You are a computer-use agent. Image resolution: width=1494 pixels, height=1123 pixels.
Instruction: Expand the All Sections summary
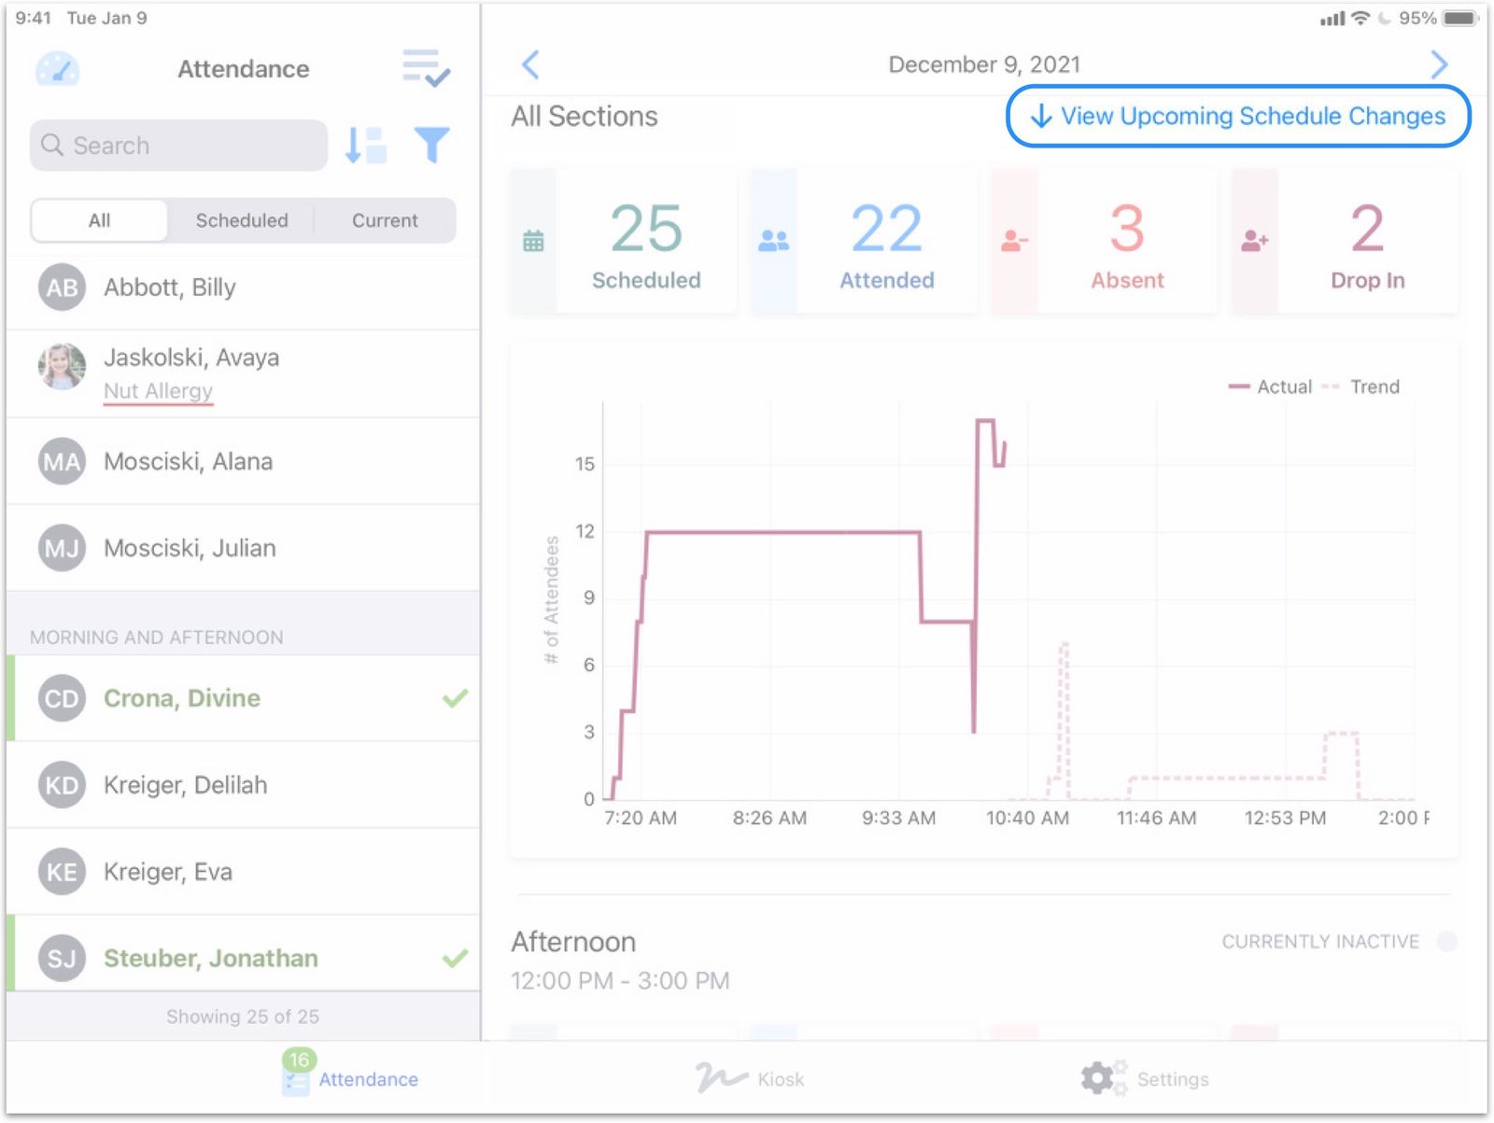(x=584, y=116)
